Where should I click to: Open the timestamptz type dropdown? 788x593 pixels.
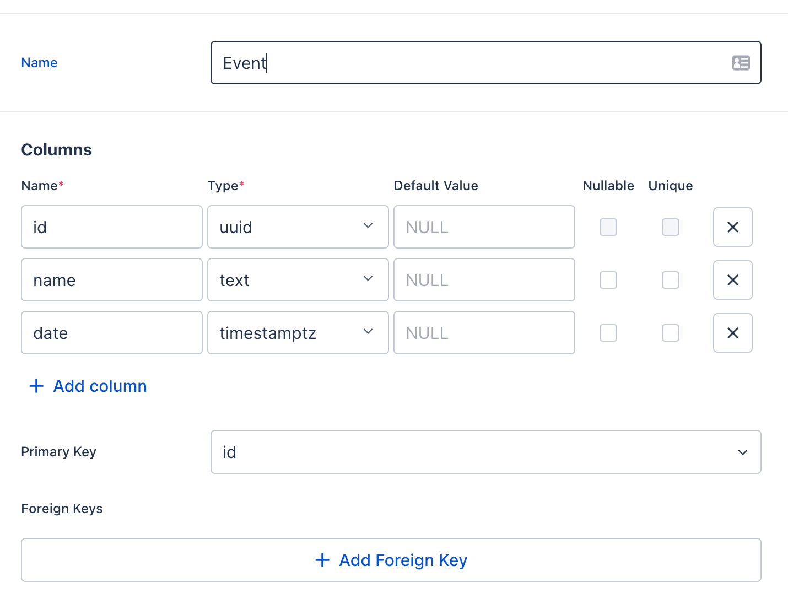[298, 333]
